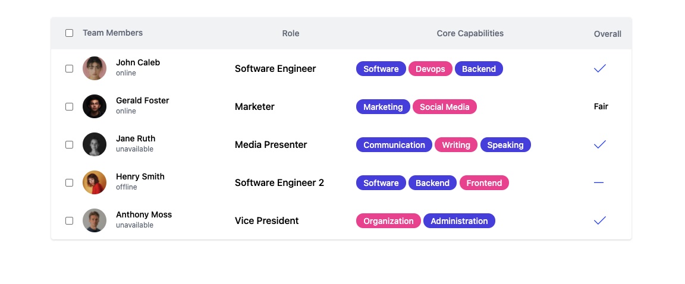Click Gerald Foster's avatar photo
This screenshot has width=685, height=284.
pyautogui.click(x=95, y=106)
